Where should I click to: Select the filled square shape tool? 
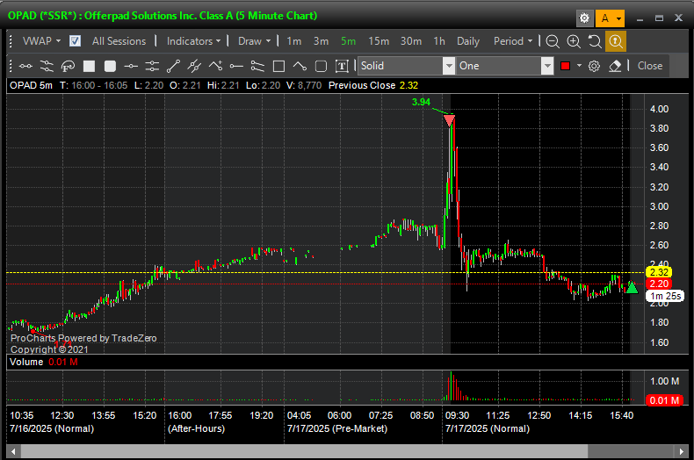[x=89, y=67]
